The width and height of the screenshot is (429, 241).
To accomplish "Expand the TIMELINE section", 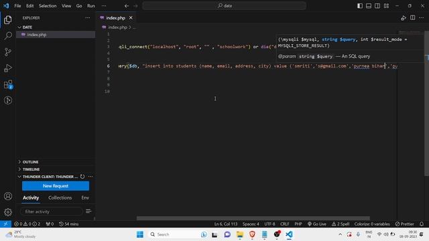I will point(56,169).
